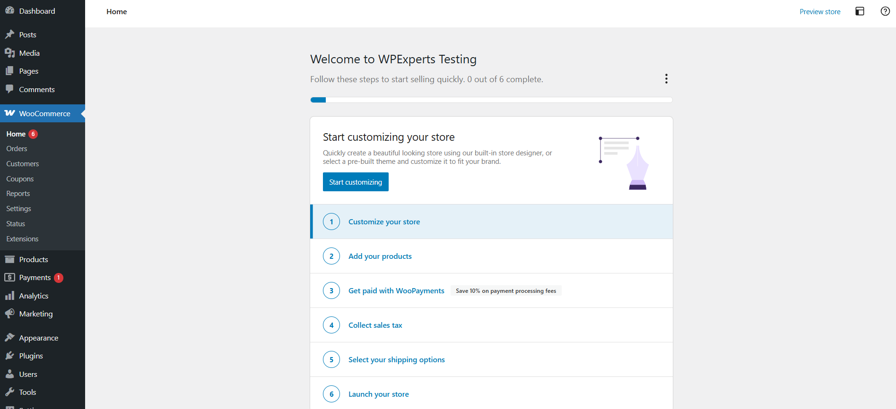The width and height of the screenshot is (896, 409).
Task: Click the Plugins plug icon
Action: point(9,356)
